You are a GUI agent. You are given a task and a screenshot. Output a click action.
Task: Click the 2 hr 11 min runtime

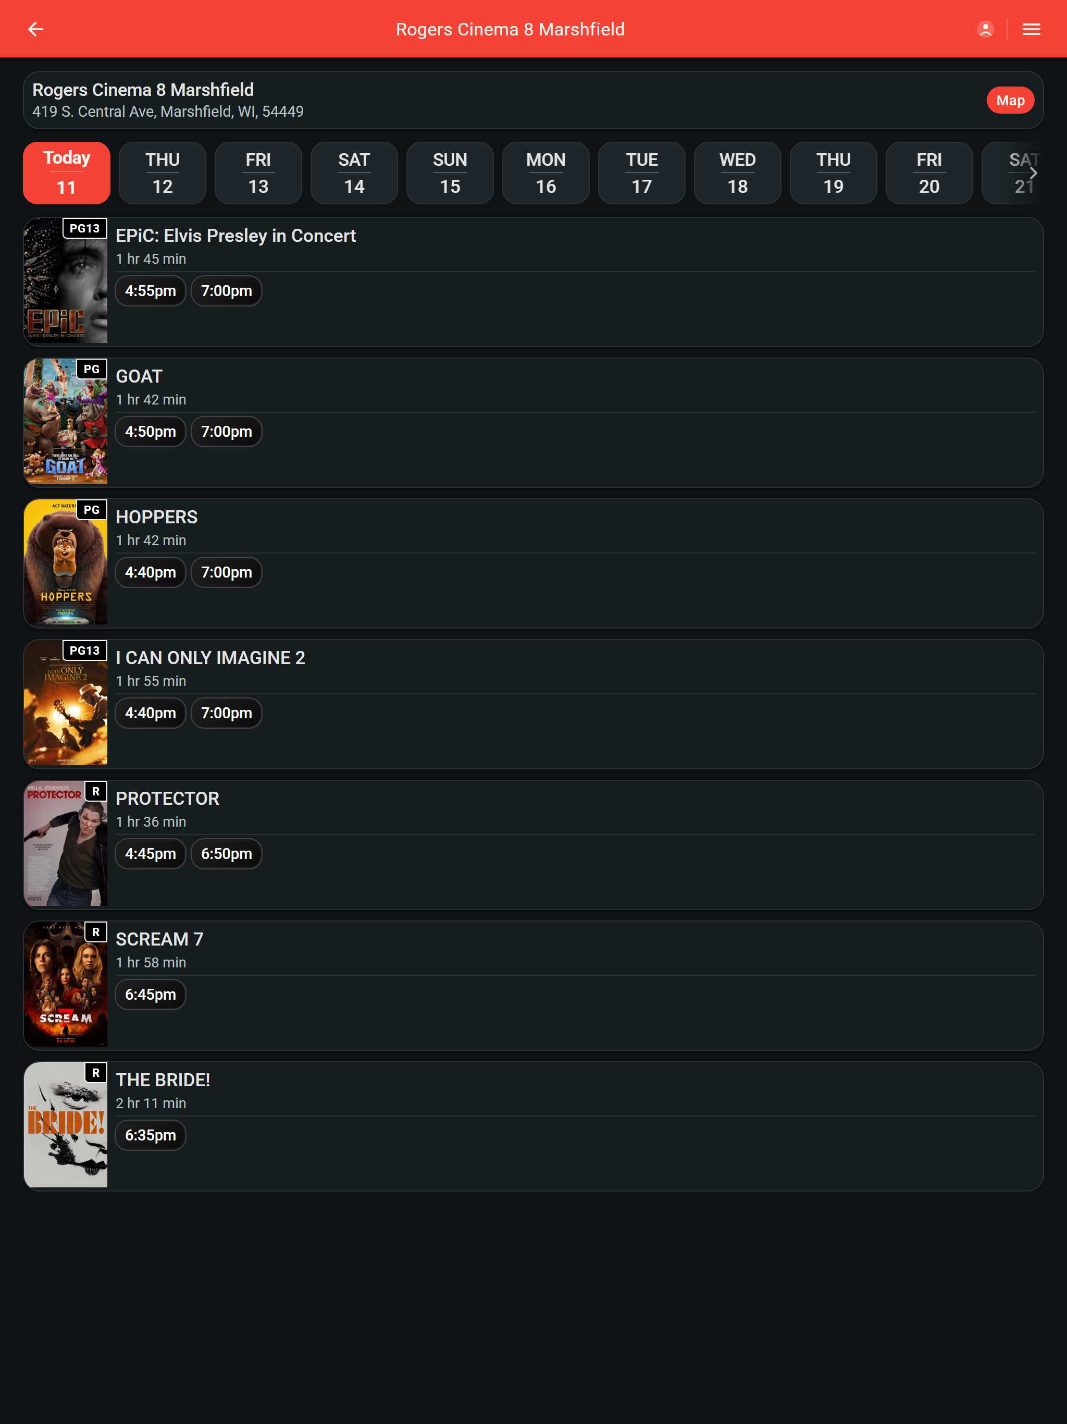[x=151, y=1103]
